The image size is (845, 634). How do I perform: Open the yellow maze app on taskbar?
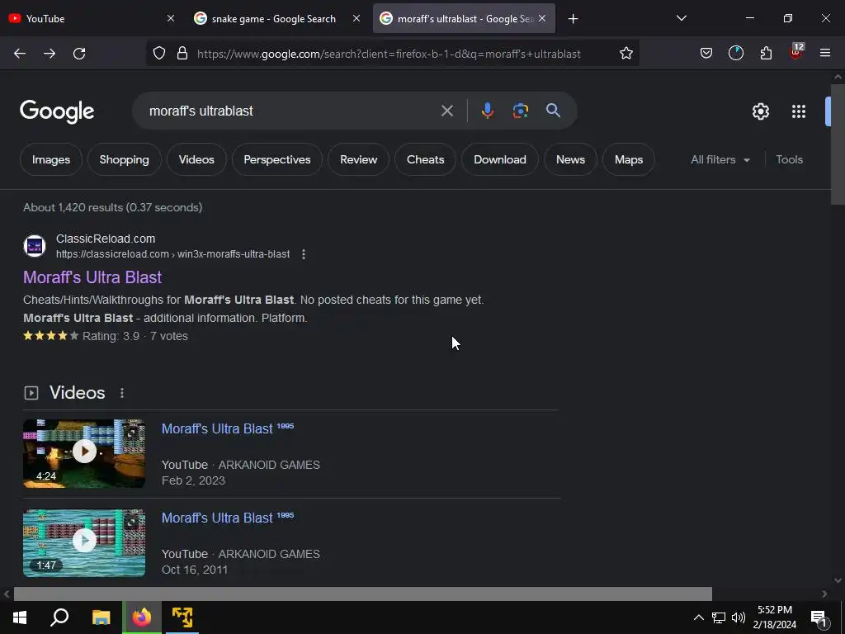tap(182, 617)
